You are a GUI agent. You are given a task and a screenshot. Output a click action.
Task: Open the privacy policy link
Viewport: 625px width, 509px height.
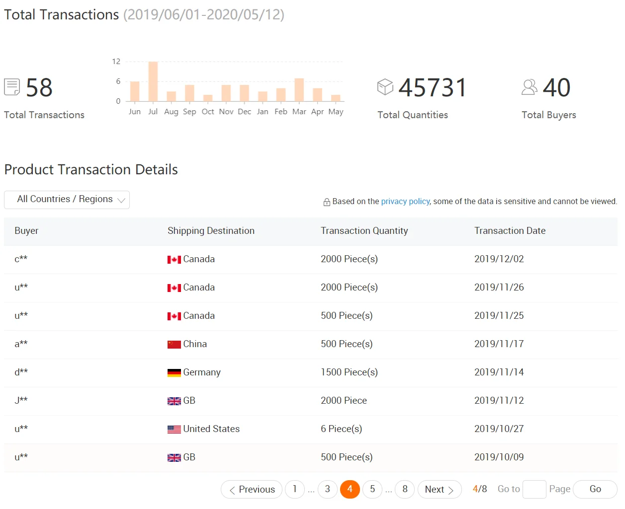click(405, 201)
